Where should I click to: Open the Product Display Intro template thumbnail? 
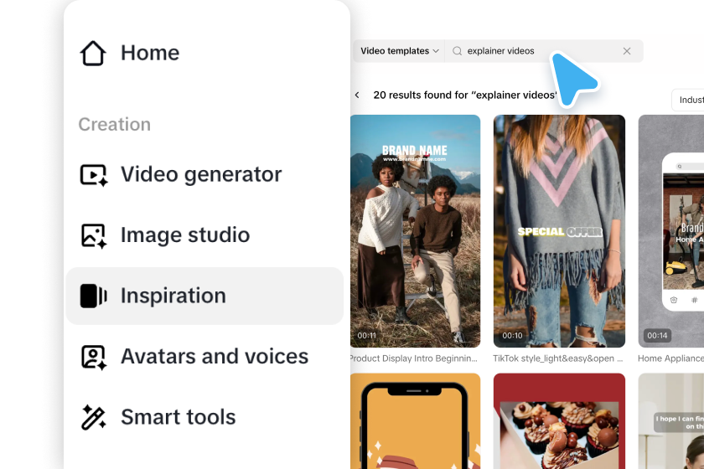[416, 231]
